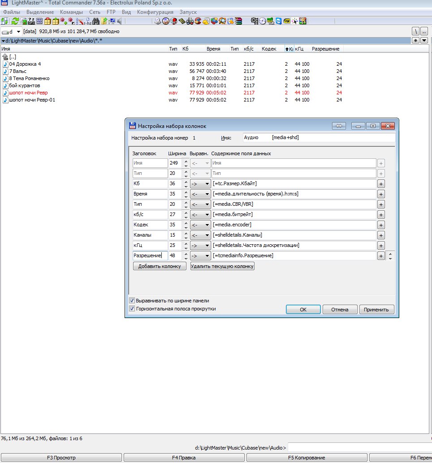Click the WinRAR books toolbar icon
Image resolution: width=432 pixels, height=463 pixels.
(x=238, y=21)
